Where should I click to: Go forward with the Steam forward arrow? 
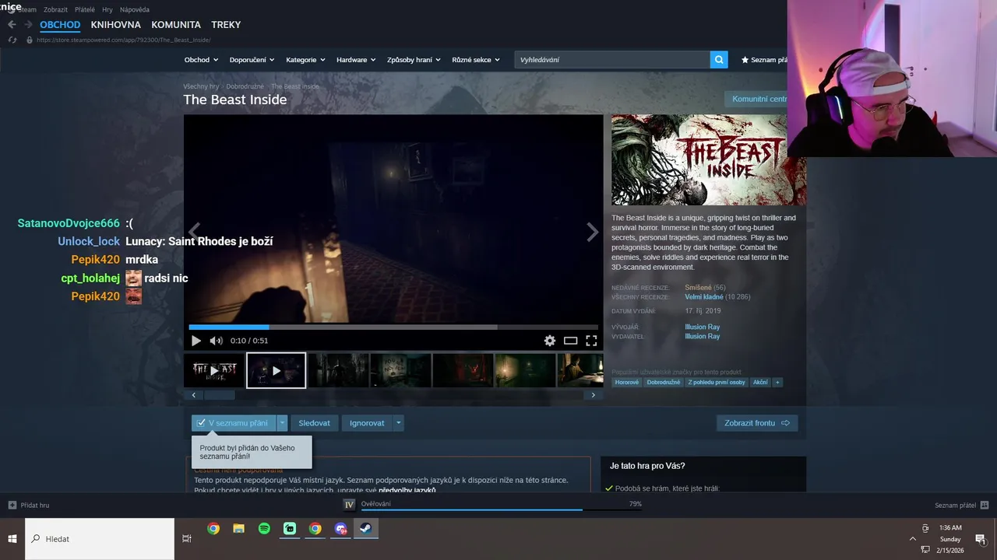[28, 25]
